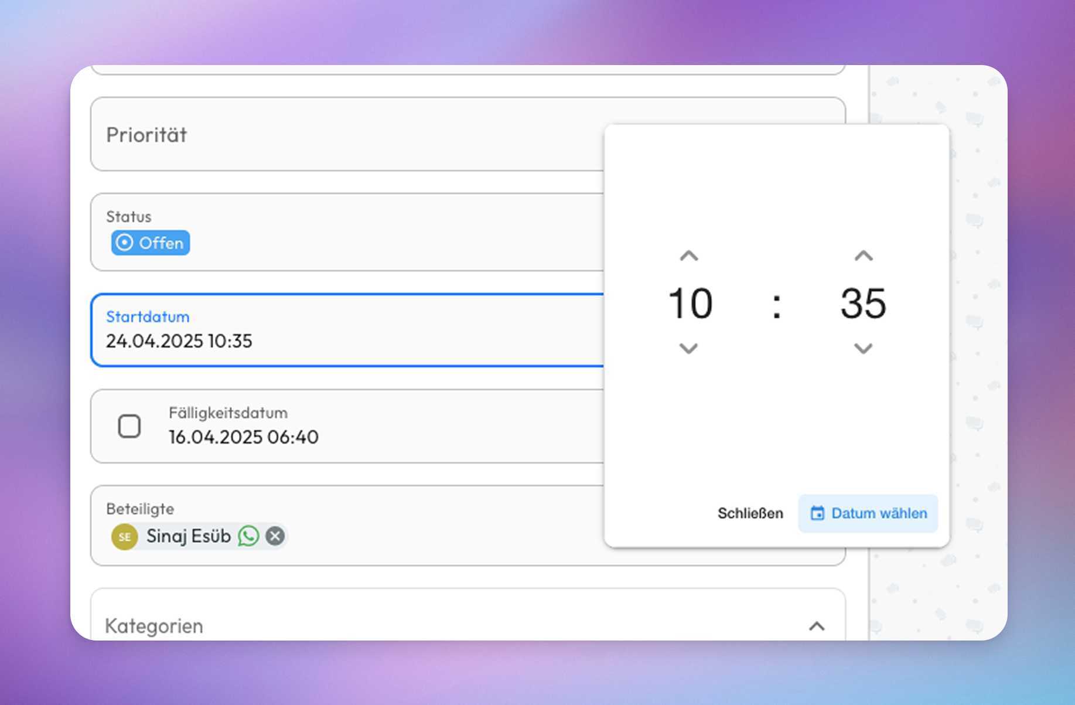Click the calendar icon in Datum wählen
1075x705 pixels.
pos(818,513)
